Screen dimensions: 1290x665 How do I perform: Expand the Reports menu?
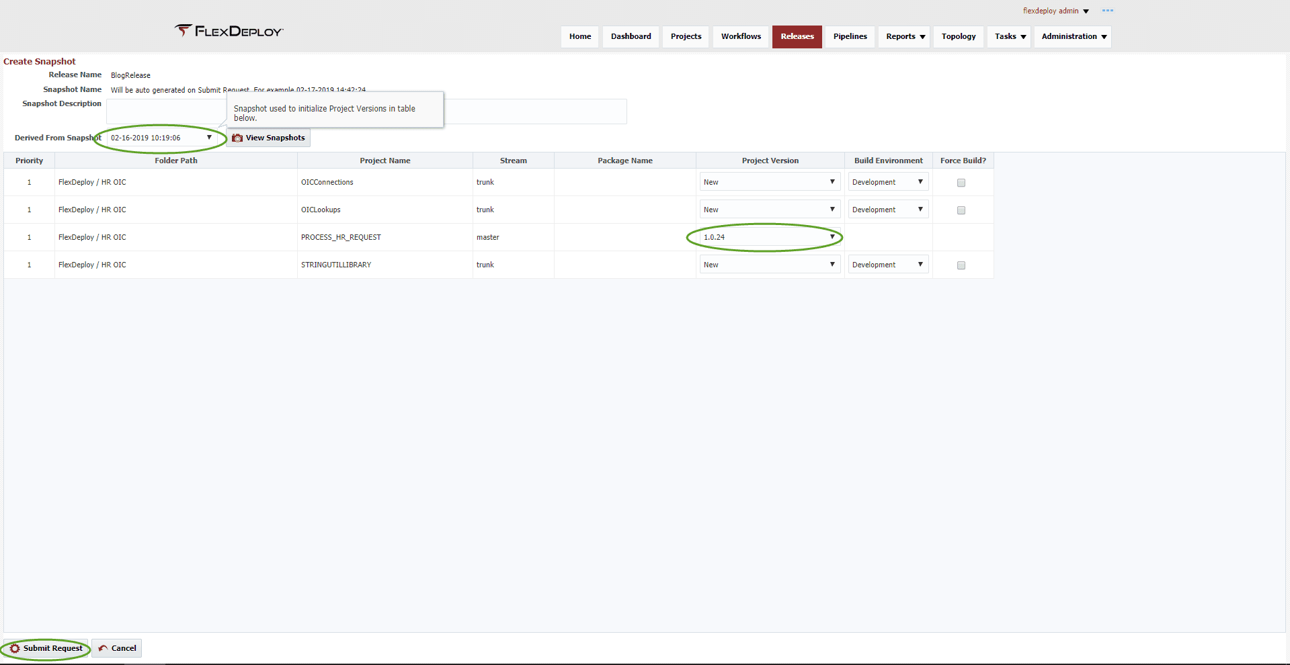(905, 36)
